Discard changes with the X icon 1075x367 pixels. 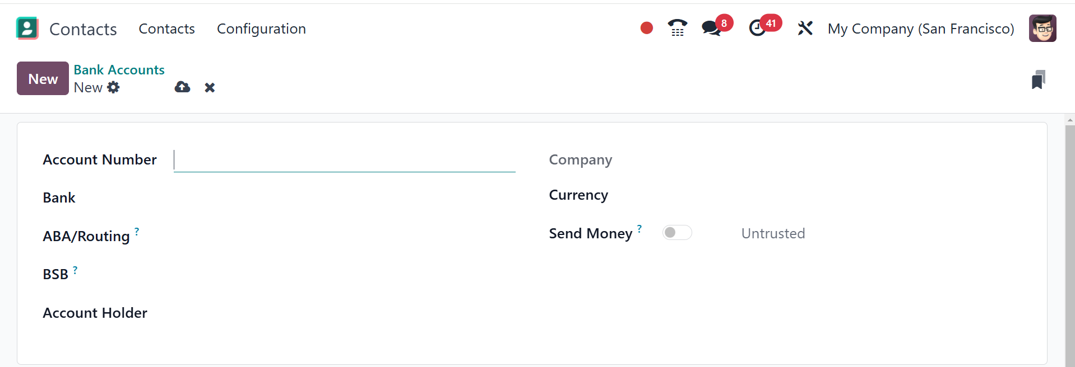coord(210,87)
